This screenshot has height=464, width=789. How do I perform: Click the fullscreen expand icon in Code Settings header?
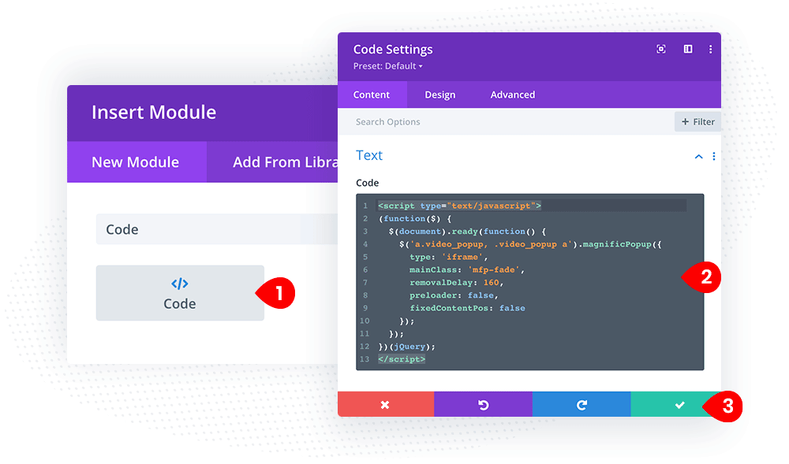tap(660, 48)
